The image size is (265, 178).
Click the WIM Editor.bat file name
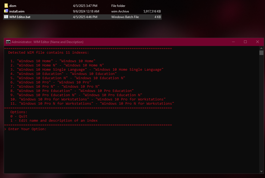[20, 17]
